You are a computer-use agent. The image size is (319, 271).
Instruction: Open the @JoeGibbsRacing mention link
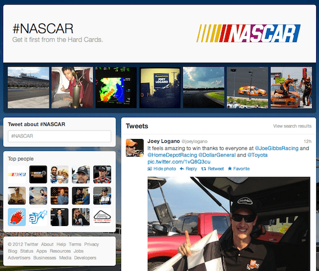tap(276, 148)
